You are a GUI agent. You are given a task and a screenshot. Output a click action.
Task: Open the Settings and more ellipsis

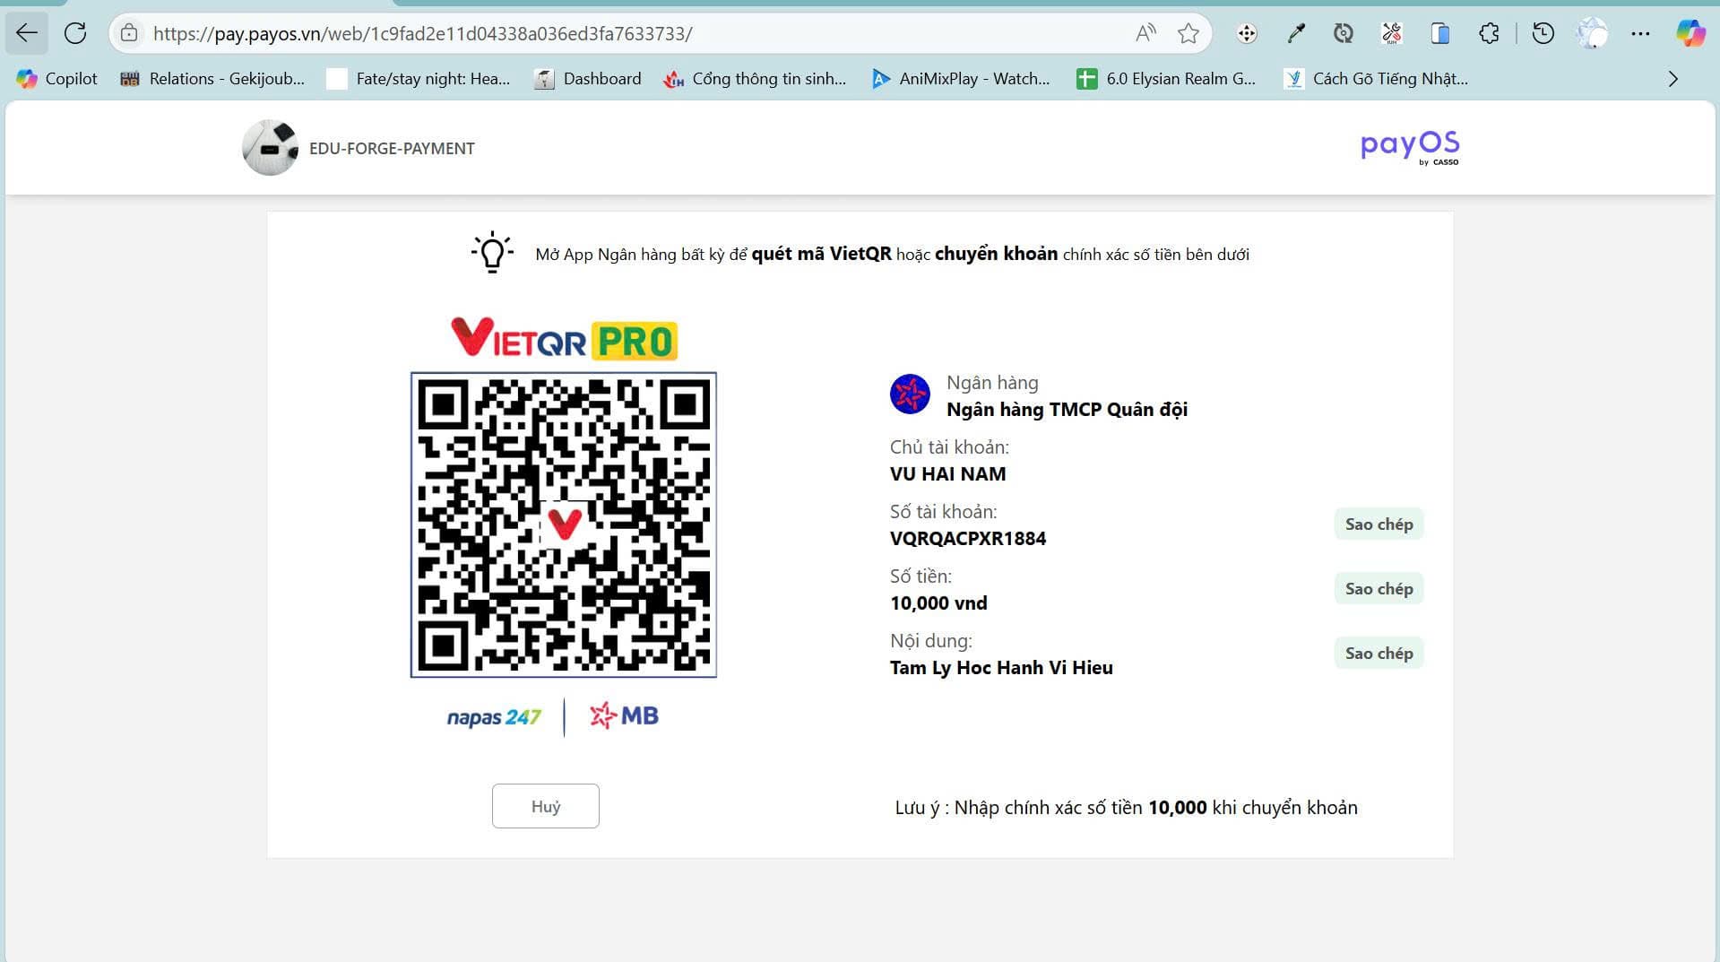[x=1640, y=33]
